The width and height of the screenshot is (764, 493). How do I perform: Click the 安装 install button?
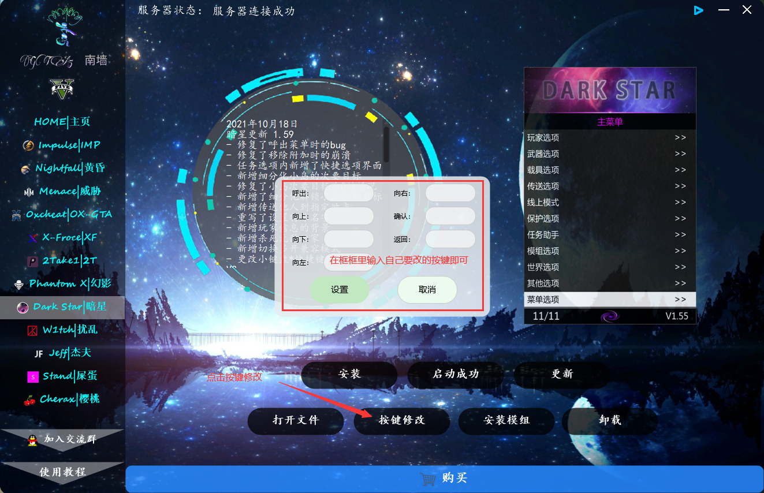pos(349,374)
